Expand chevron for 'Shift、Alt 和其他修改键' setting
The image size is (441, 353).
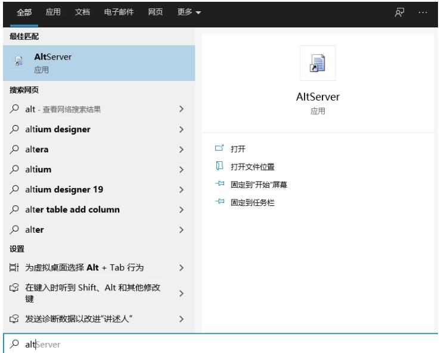181,293
